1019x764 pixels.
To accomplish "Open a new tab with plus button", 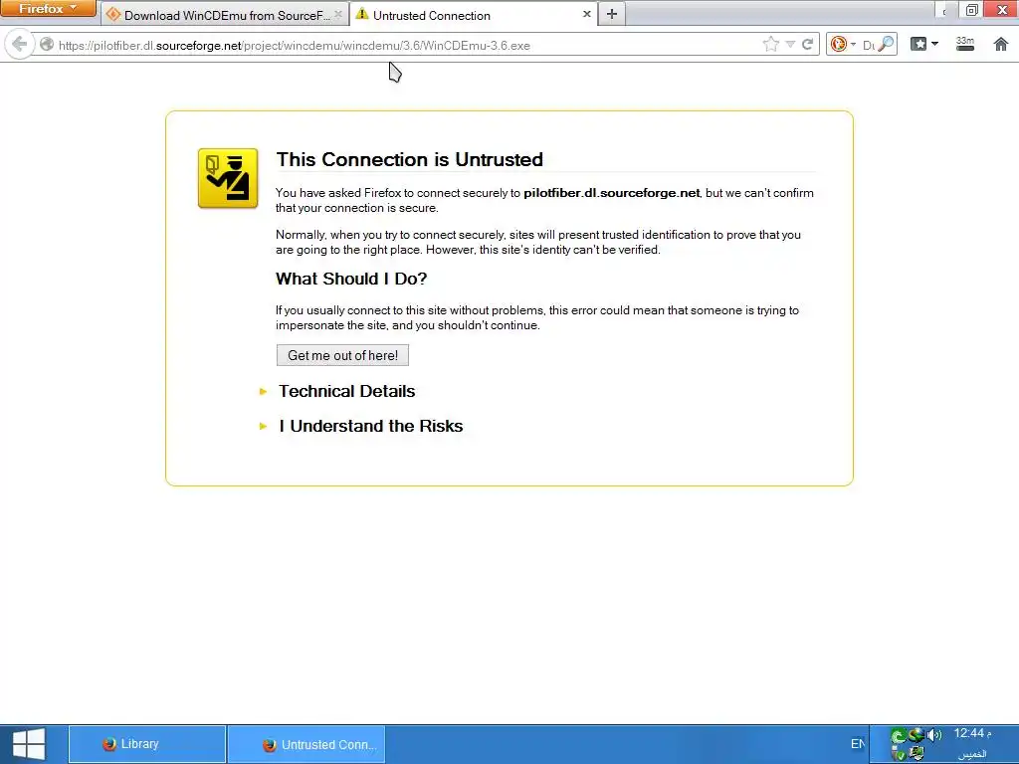I will click(612, 14).
